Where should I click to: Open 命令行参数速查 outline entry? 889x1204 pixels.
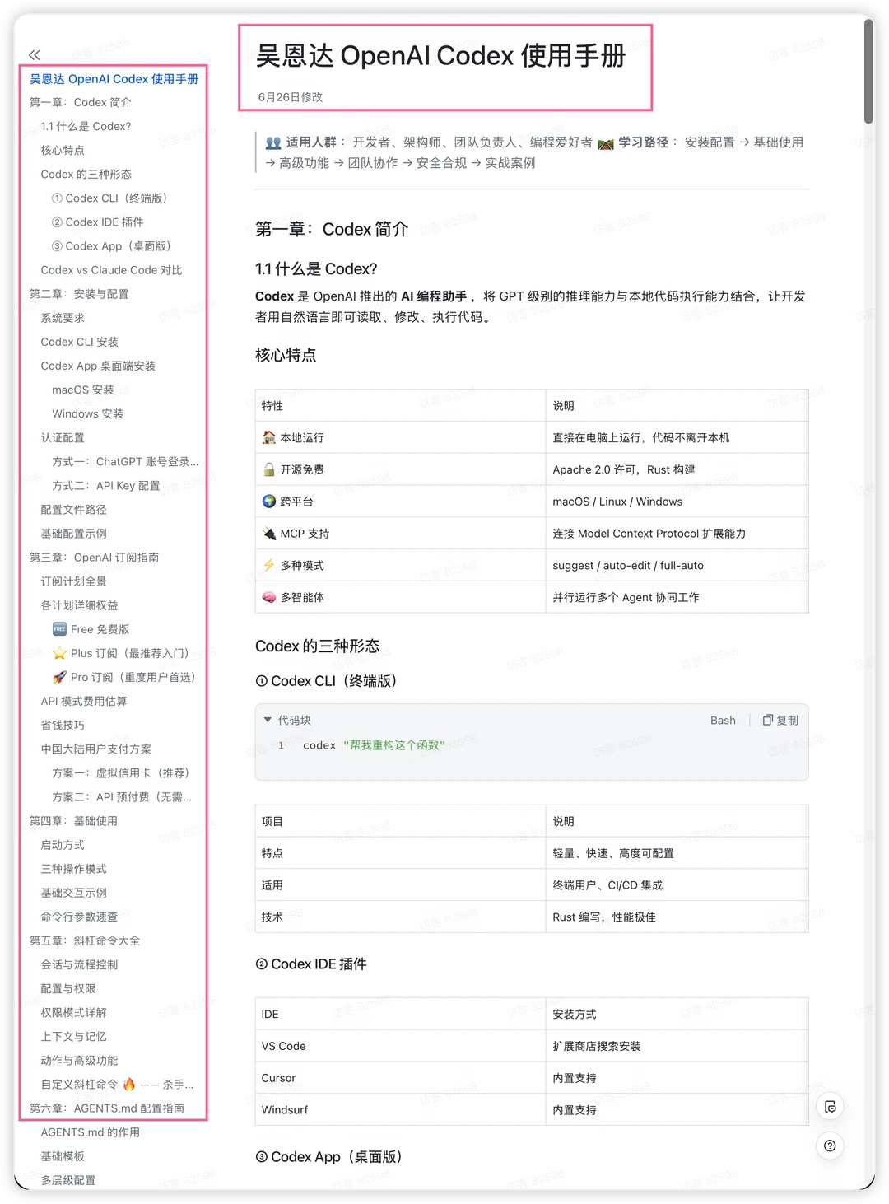[79, 917]
